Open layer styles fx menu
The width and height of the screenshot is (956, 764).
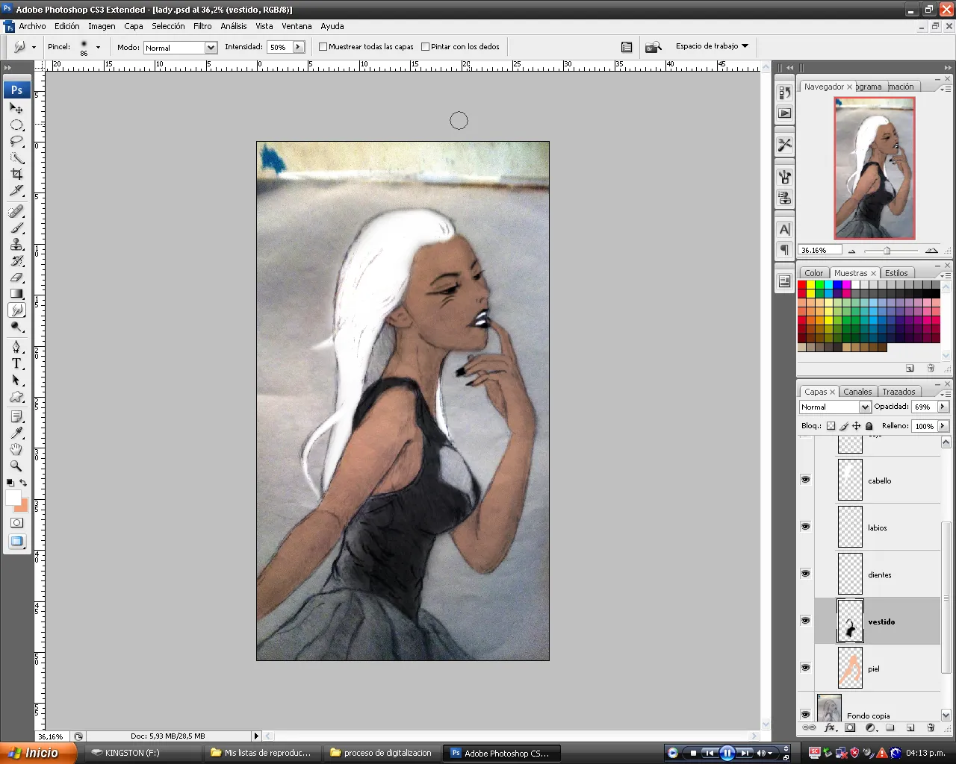click(x=830, y=727)
